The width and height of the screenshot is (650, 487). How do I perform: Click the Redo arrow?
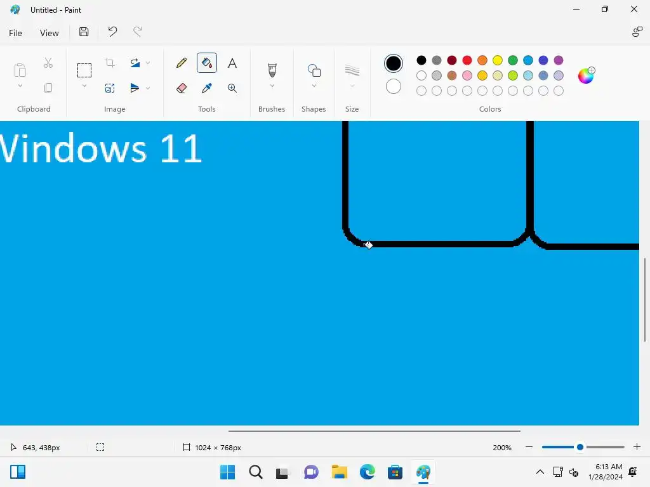[x=137, y=32]
